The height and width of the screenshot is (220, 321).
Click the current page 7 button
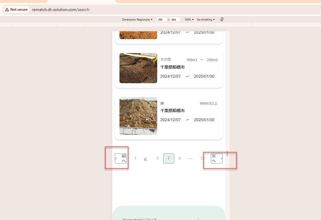coord(169,158)
